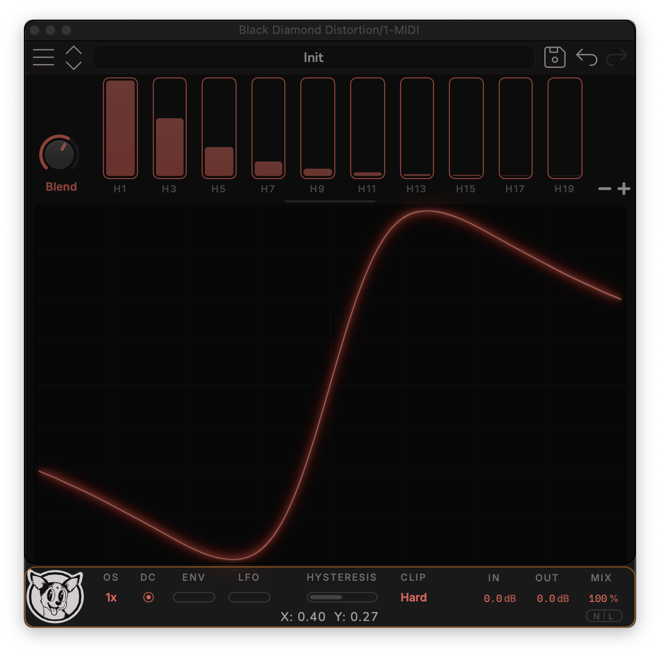Screen dimensions: 660x656
Task: Add harmonics with the plus icon
Action: coord(624,189)
